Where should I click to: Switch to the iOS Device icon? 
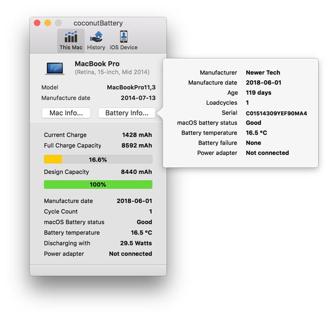[x=124, y=37]
